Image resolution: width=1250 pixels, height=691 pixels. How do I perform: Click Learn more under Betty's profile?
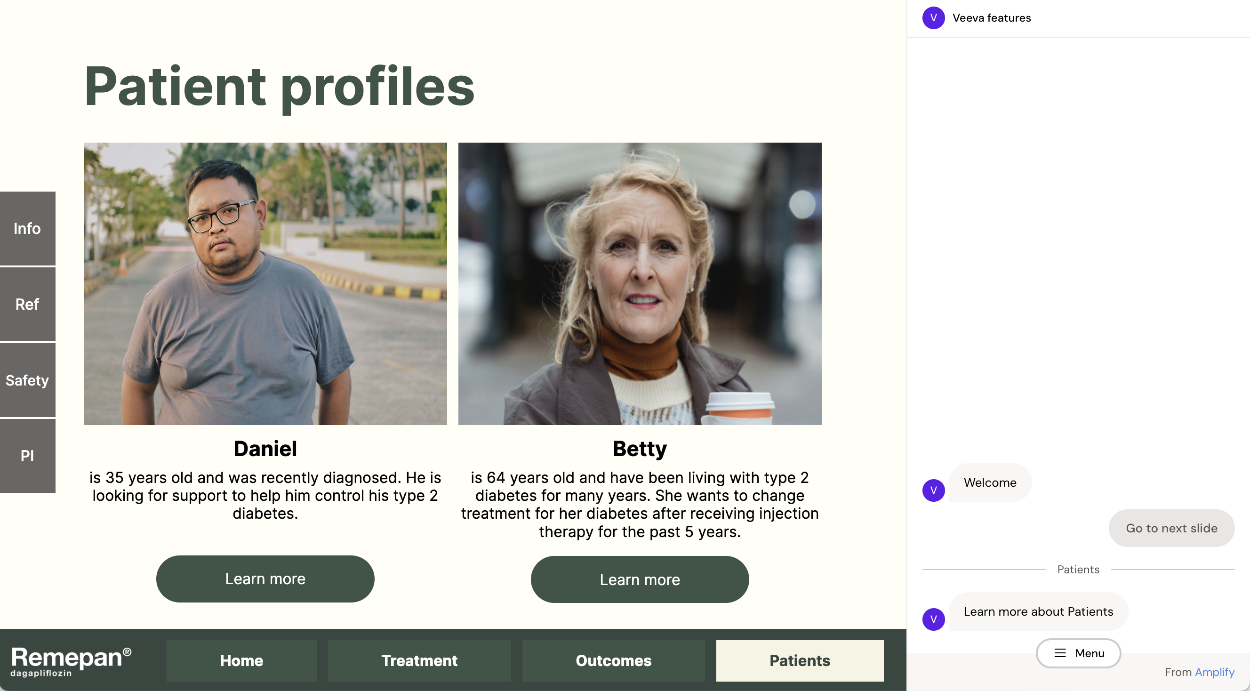(x=640, y=579)
